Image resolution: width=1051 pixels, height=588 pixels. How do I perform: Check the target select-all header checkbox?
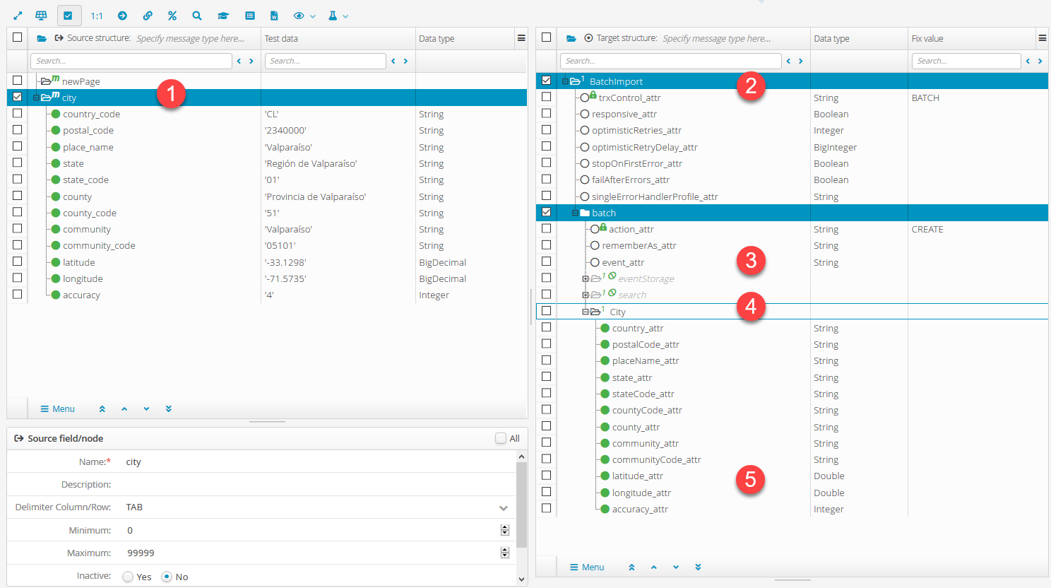[547, 37]
